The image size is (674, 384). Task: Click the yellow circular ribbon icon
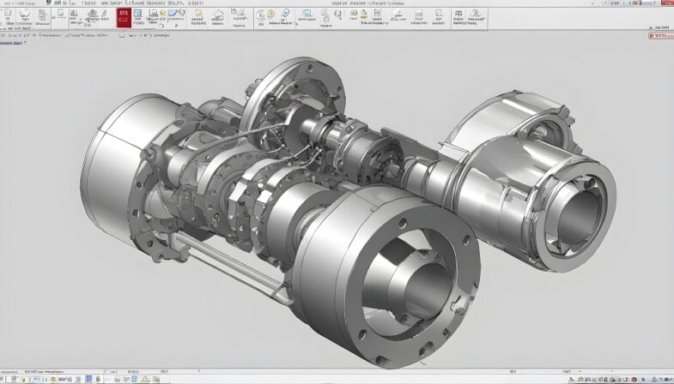click(270, 14)
